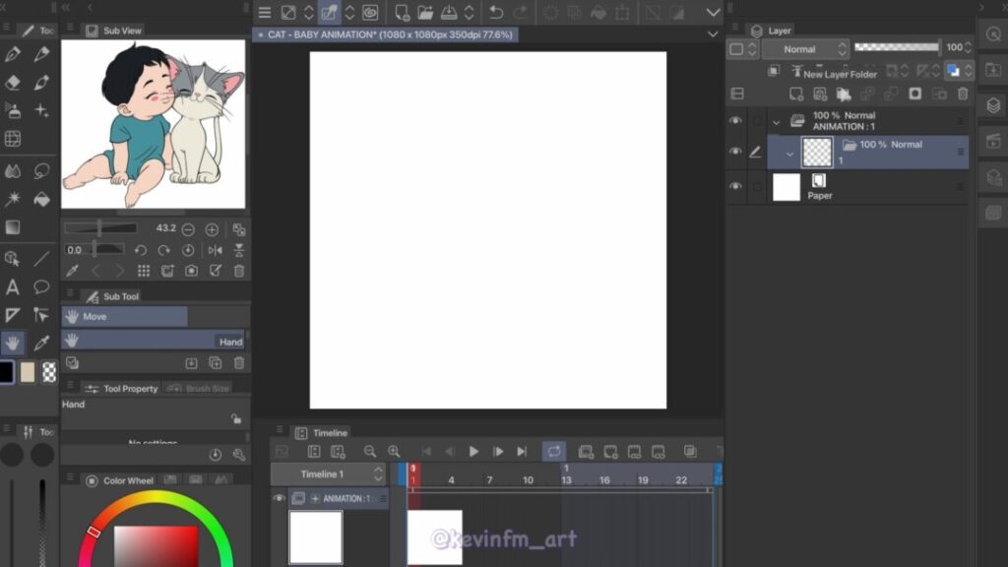Open the Normal blending mode dropdown
Image resolution: width=1008 pixels, height=567 pixels.
pos(804,48)
